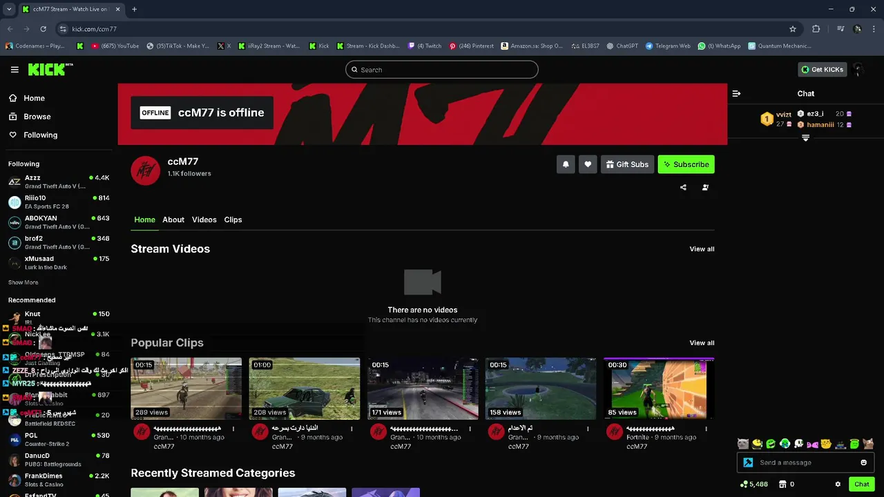This screenshot has height=497, width=884.
Task: Open the Extensions puzzle icon
Action: point(816,29)
